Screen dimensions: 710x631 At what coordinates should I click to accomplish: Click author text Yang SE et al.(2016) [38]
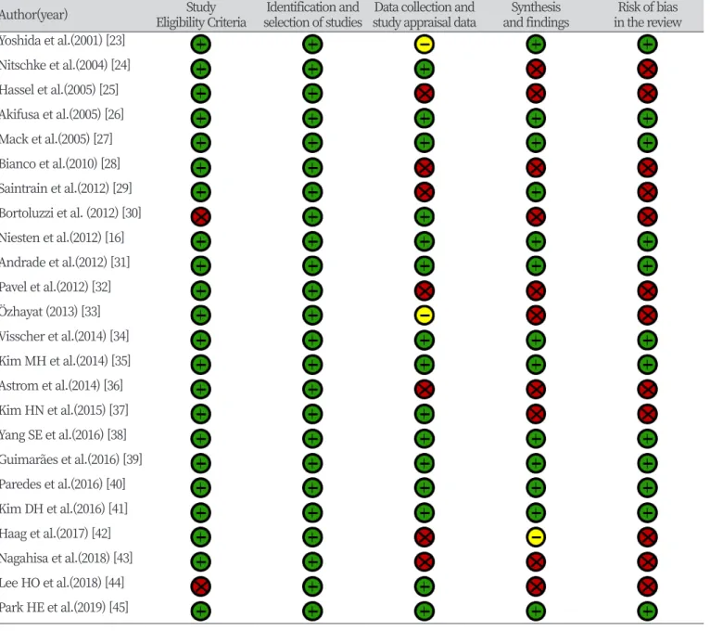tap(63, 434)
